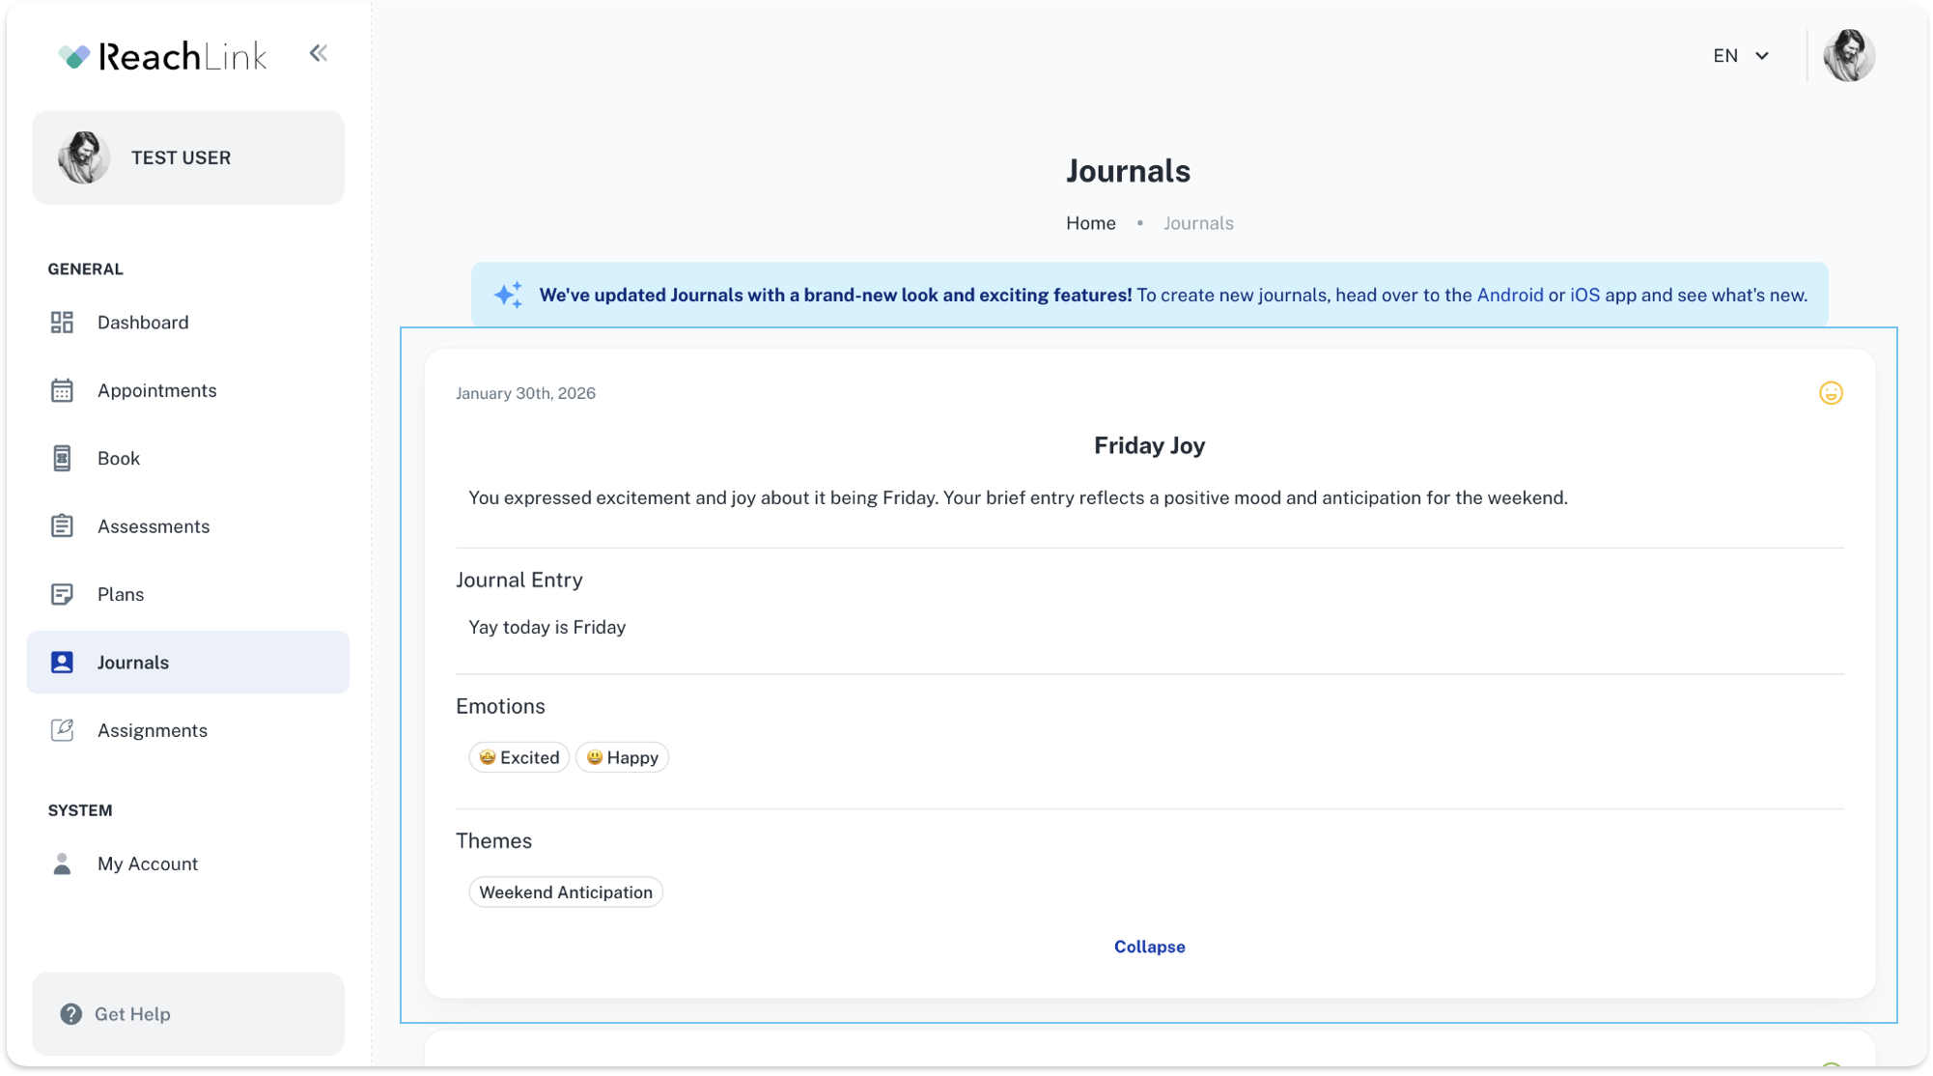The width and height of the screenshot is (1933, 1076).
Task: Collapse the sidebar with double chevron
Action: pyautogui.click(x=319, y=54)
